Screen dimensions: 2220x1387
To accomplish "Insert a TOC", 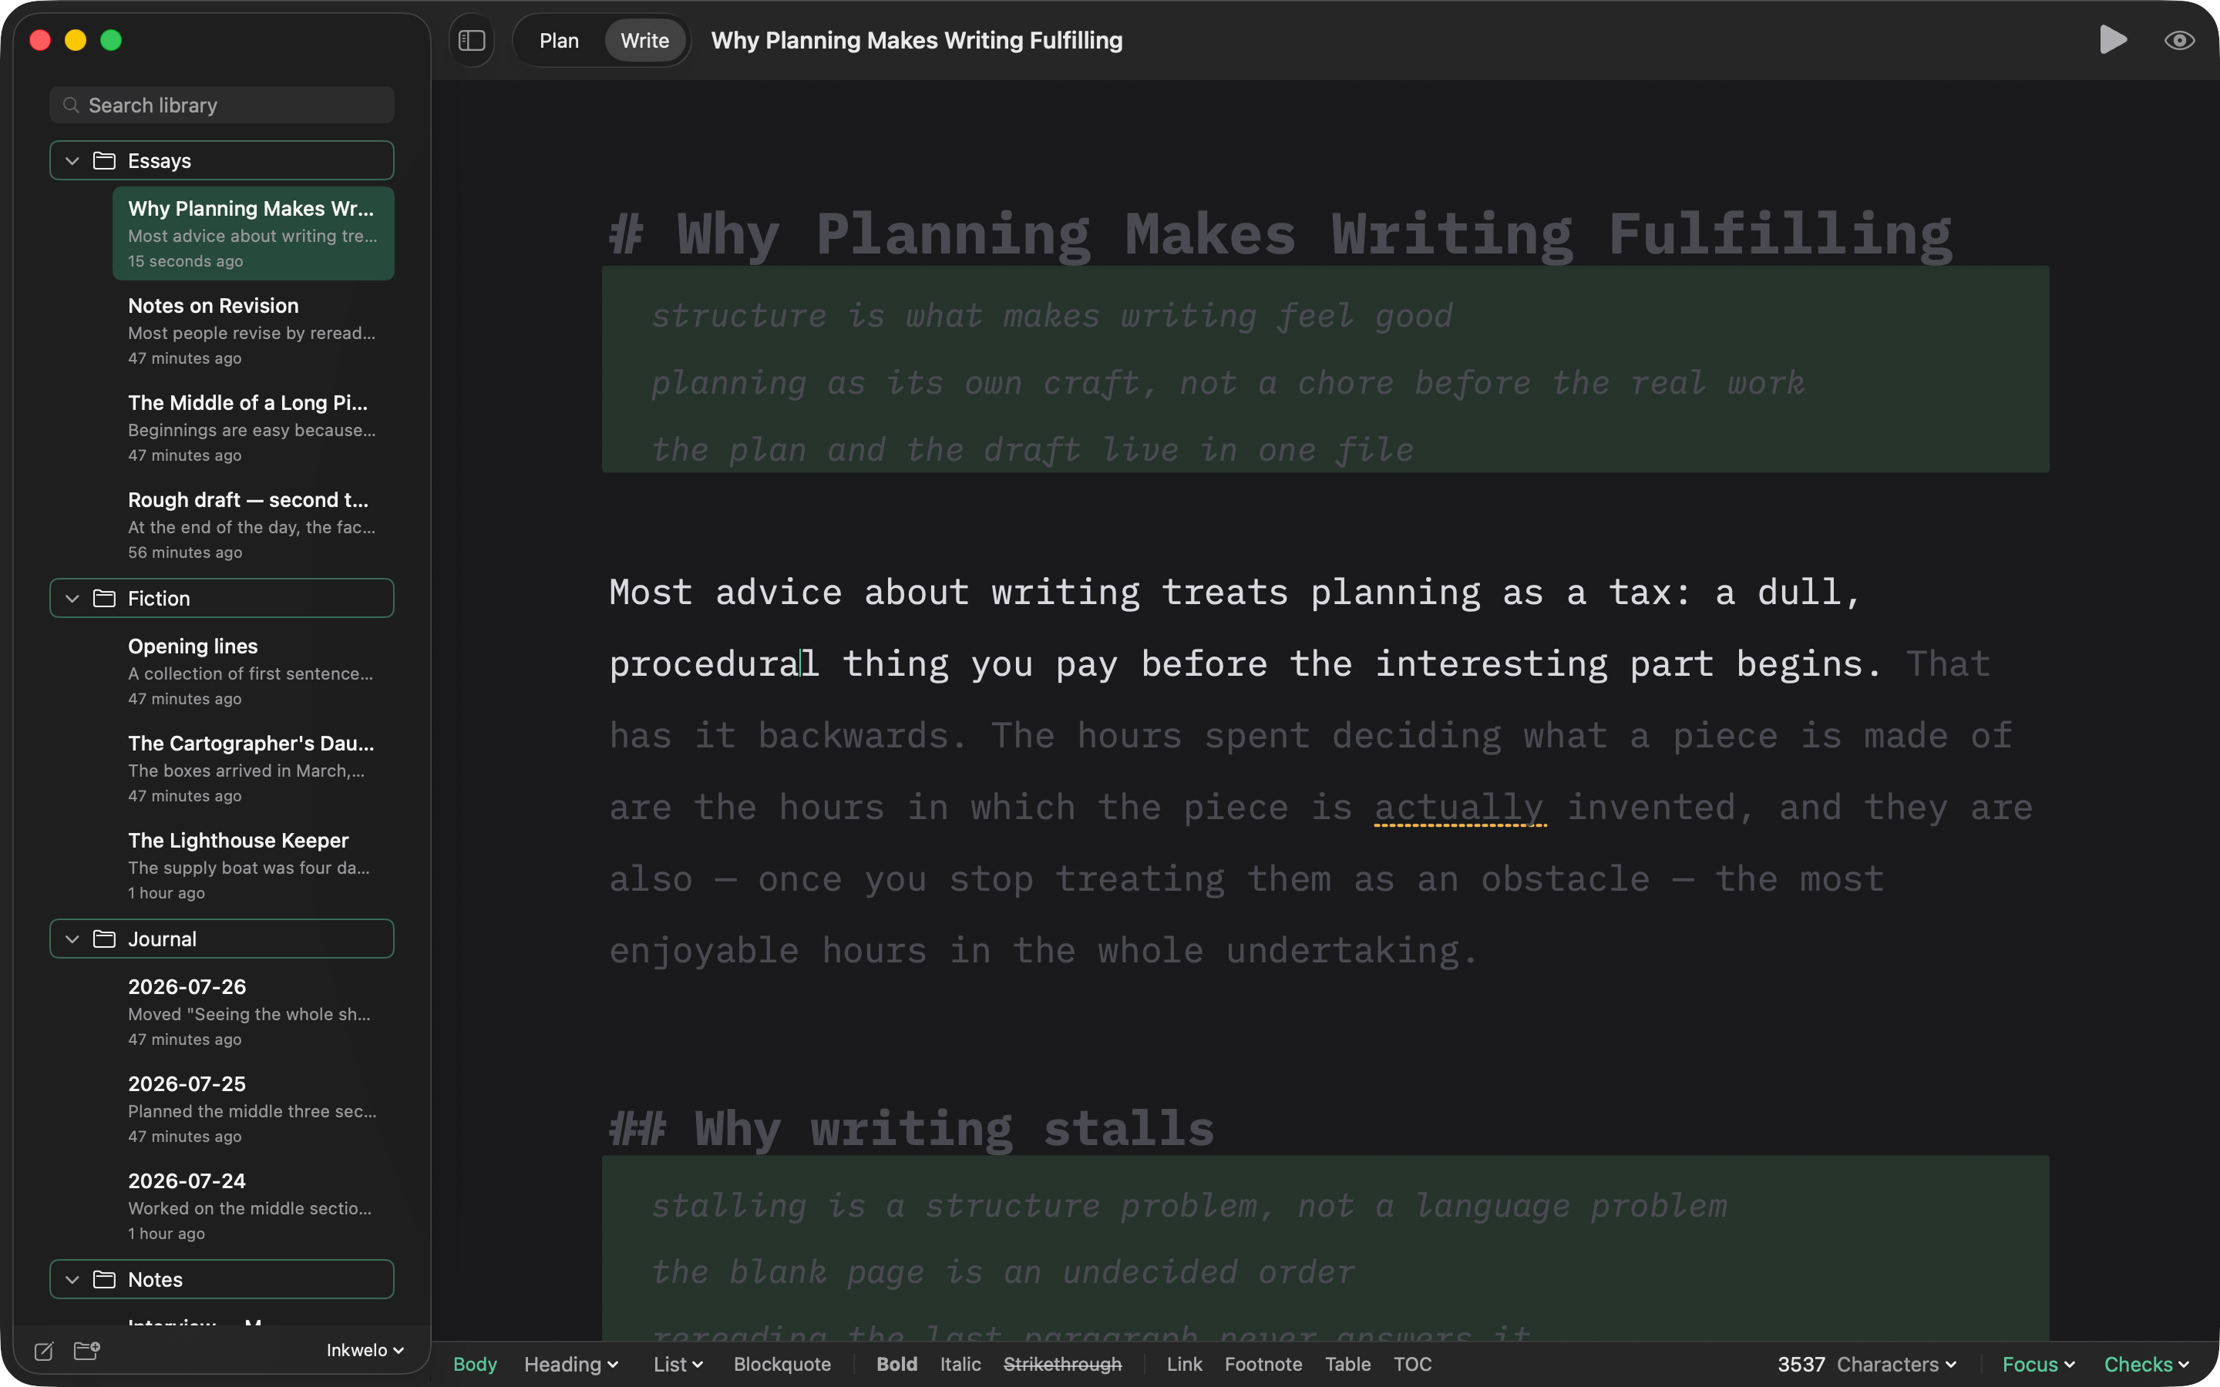I will [x=1412, y=1364].
